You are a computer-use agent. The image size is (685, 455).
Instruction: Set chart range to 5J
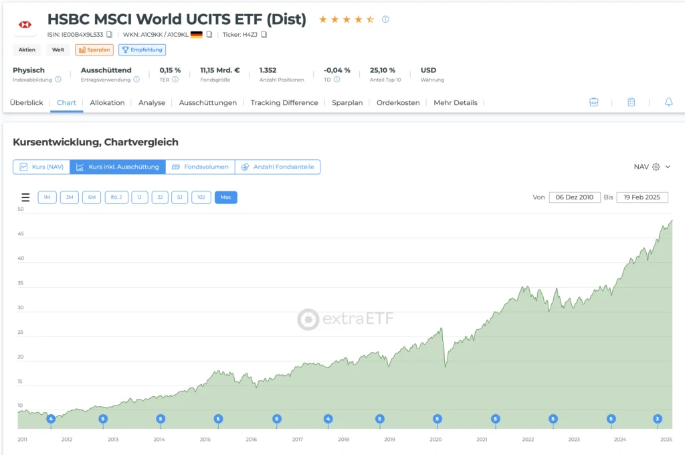tap(179, 197)
